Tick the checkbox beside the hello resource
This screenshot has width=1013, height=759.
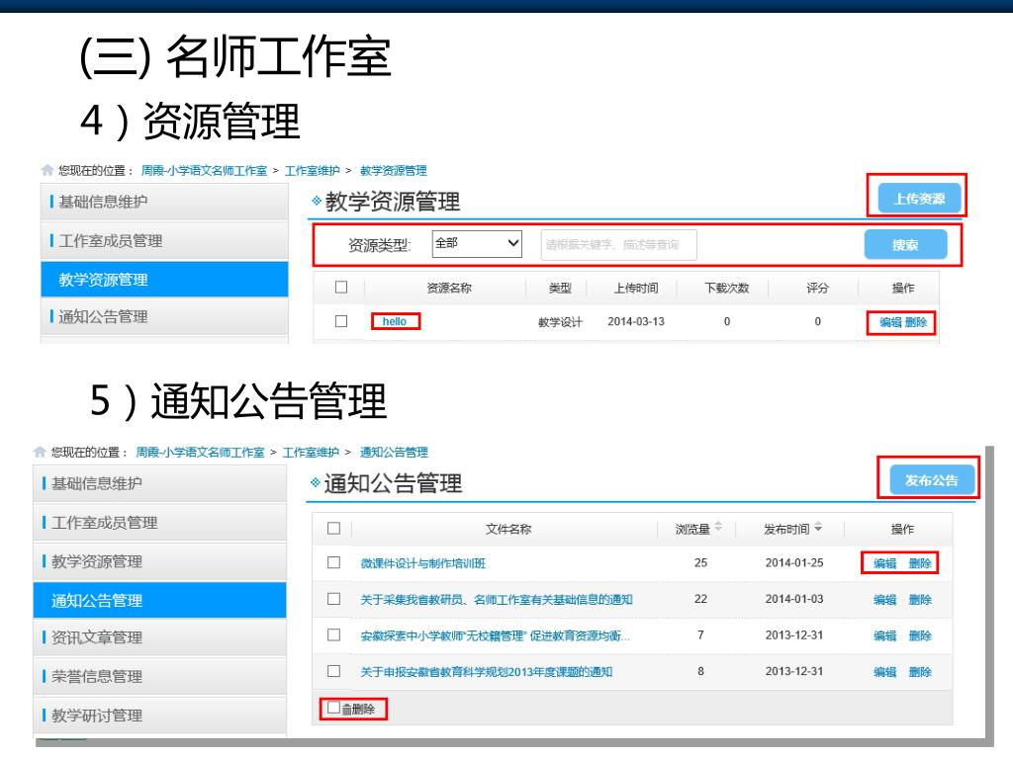[341, 322]
